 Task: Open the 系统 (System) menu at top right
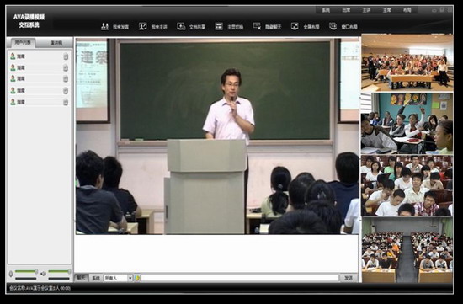(326, 10)
